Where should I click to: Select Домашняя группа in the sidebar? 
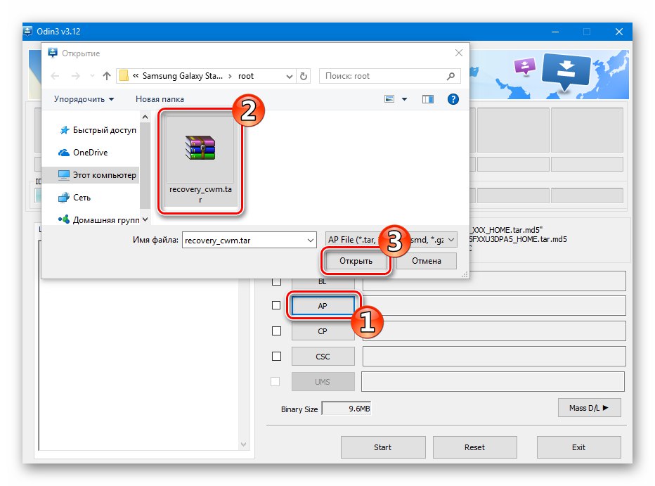[x=99, y=219]
